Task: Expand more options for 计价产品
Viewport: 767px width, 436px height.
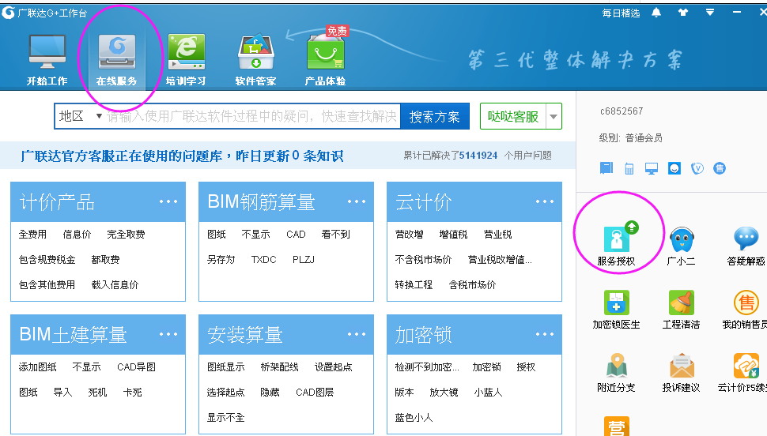Action: coord(168,201)
